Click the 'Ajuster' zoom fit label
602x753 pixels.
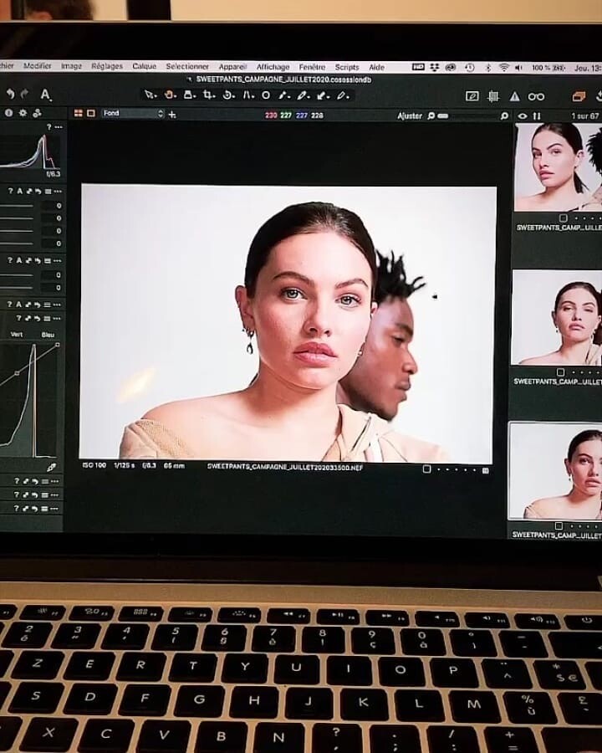[x=410, y=116]
